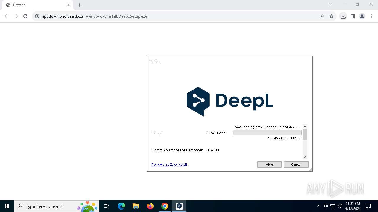The height and width of the screenshot is (212, 378).
Task: Click the 187.46 KiB / 30.33 MiB status
Action: [x=284, y=138]
